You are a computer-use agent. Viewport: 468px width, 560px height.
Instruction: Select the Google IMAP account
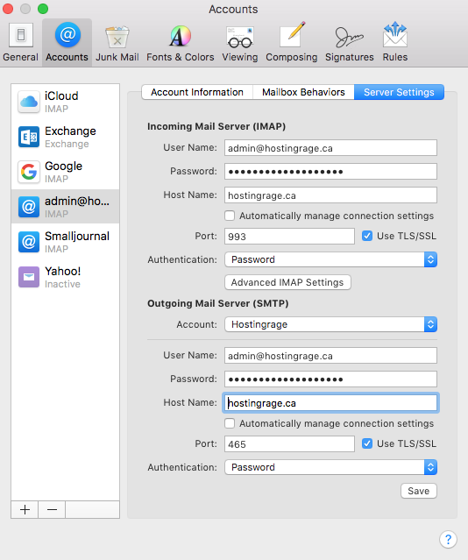pos(66,172)
